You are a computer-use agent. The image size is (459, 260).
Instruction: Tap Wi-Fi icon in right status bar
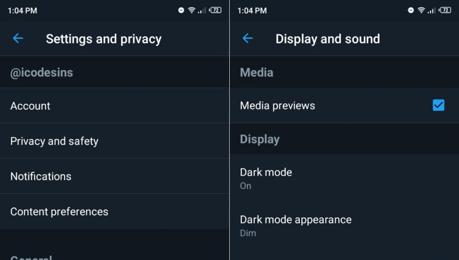(421, 10)
